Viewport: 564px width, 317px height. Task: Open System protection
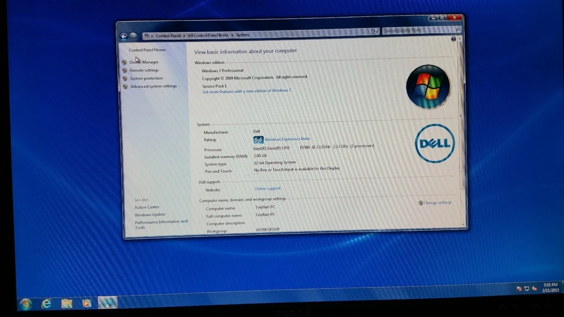point(146,78)
